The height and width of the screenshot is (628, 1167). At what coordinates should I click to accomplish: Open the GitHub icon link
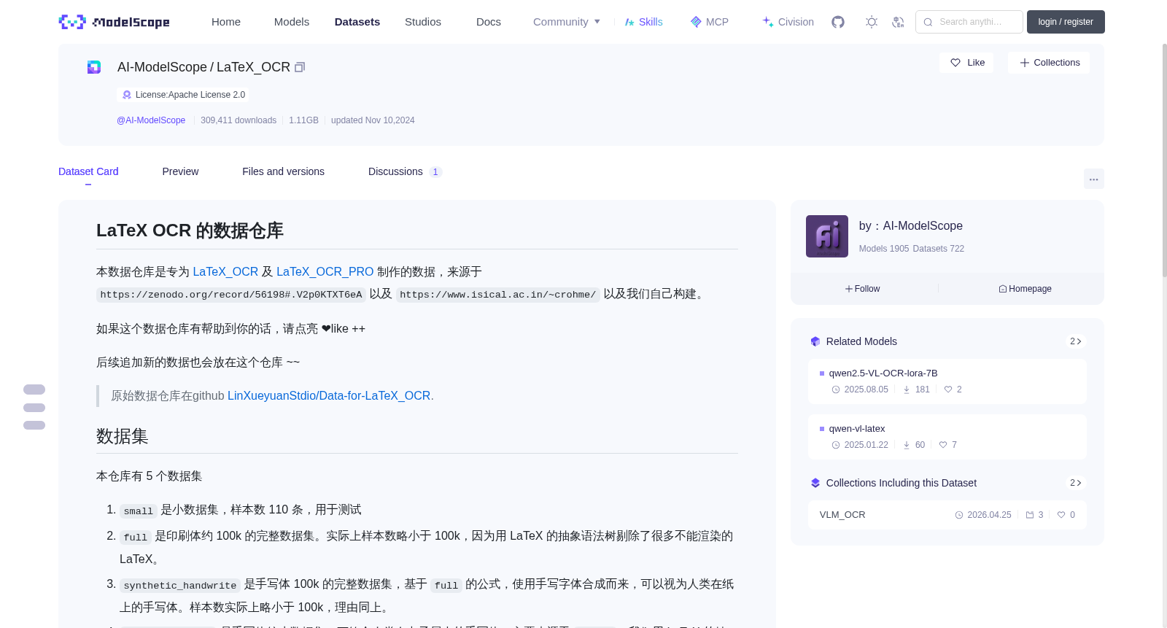pos(838,22)
